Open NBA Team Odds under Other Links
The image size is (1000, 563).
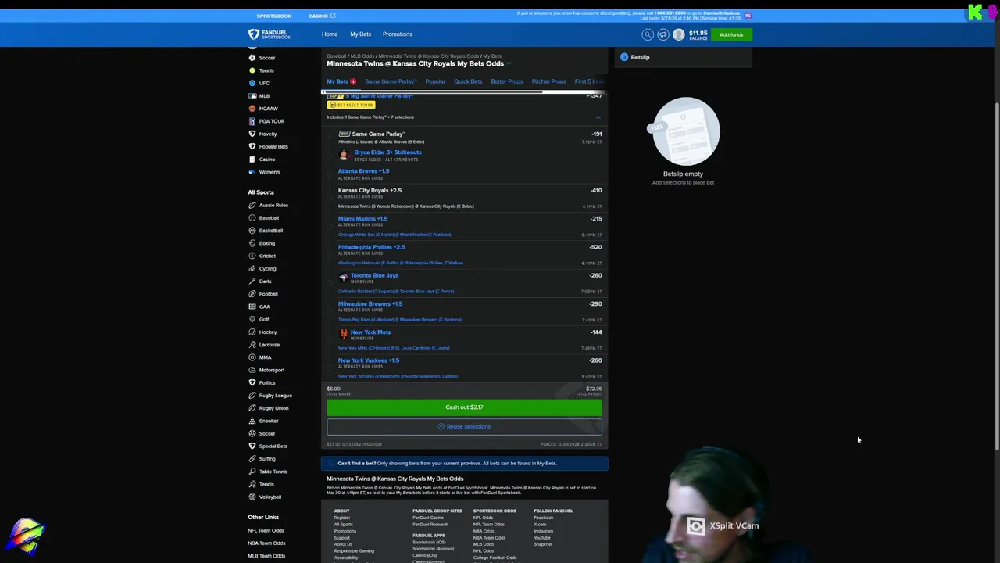[266, 543]
